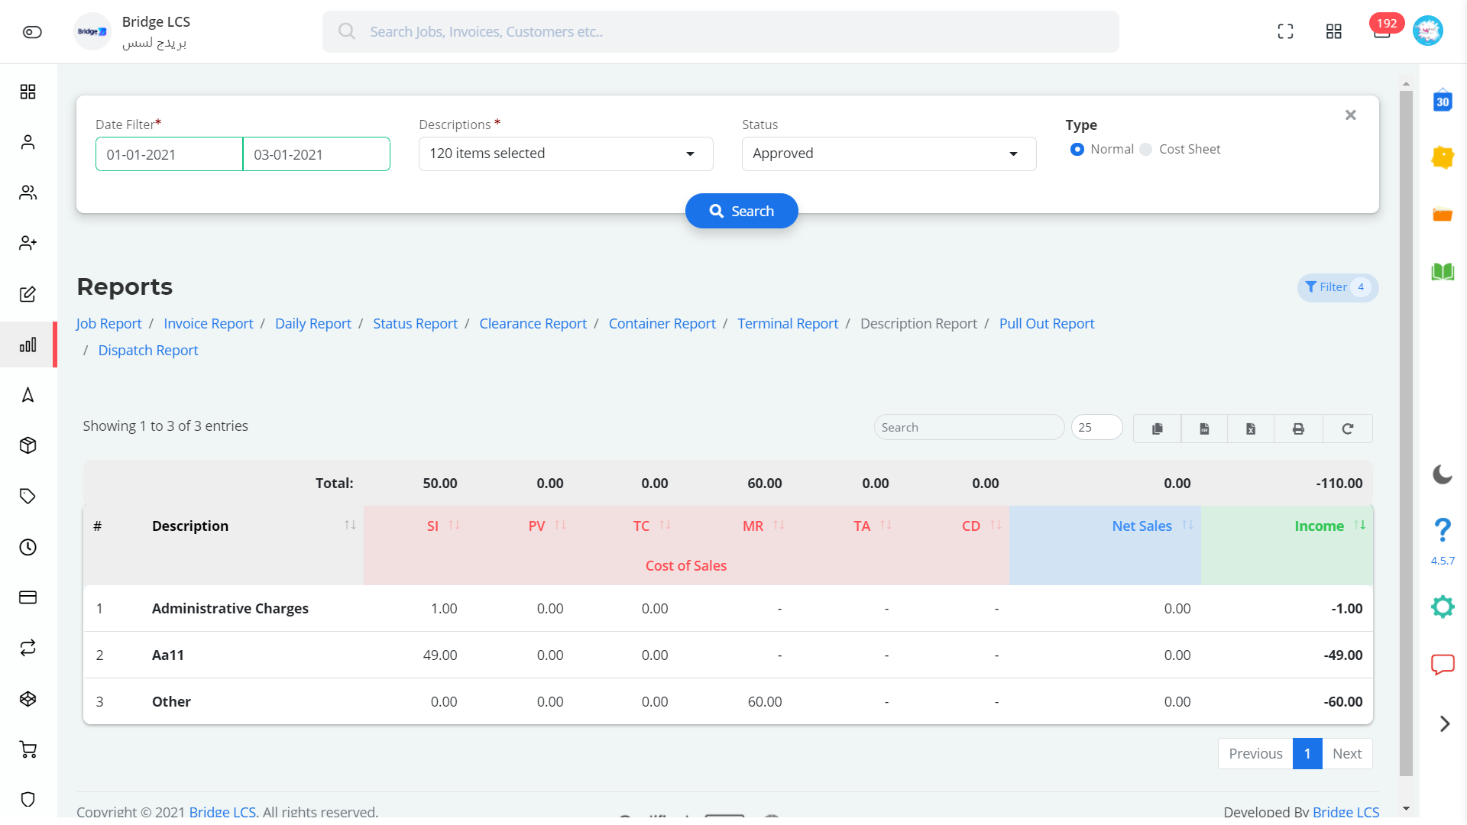Navigate to page 1 pagination button
Screen dimensions: 1467x825
coord(1308,752)
